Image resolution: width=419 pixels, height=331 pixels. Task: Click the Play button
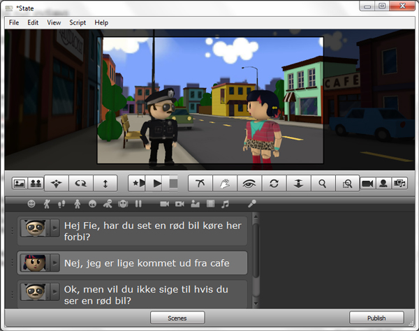pyautogui.click(x=157, y=184)
